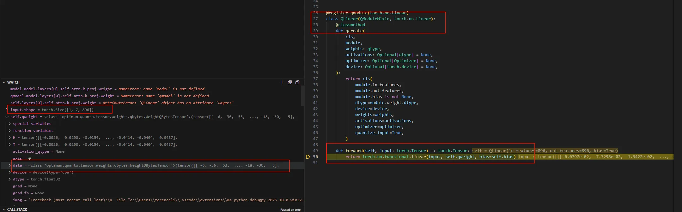The height and width of the screenshot is (212, 682).
Task: Expand the dtype torch.float32 entry
Action: point(9,179)
